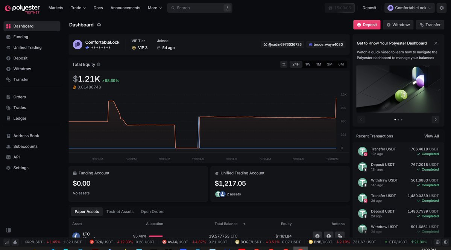The image size is (451, 250).
Task: Open API page in sidebar
Action: tap(32, 157)
